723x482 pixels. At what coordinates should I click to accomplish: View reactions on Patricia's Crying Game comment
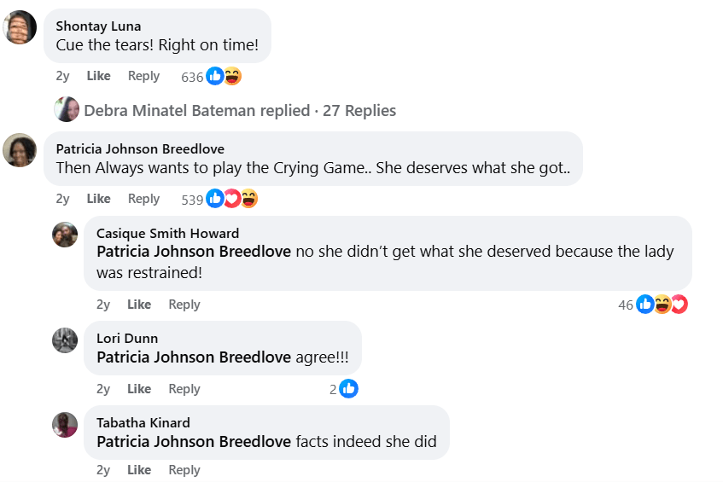(x=219, y=200)
